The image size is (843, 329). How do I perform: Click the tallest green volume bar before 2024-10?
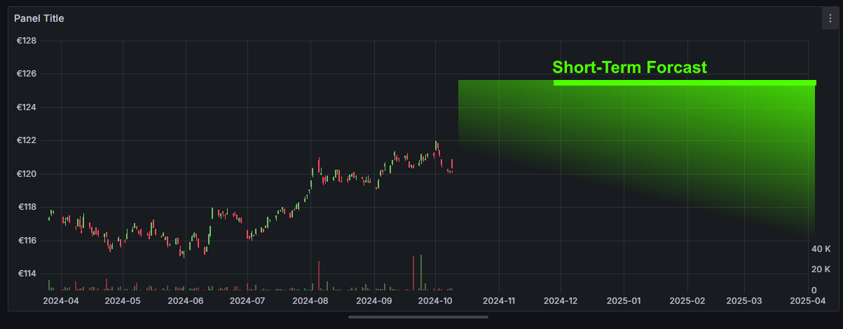click(x=421, y=272)
